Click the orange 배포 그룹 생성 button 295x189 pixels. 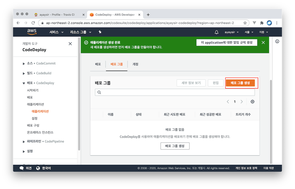(x=240, y=83)
